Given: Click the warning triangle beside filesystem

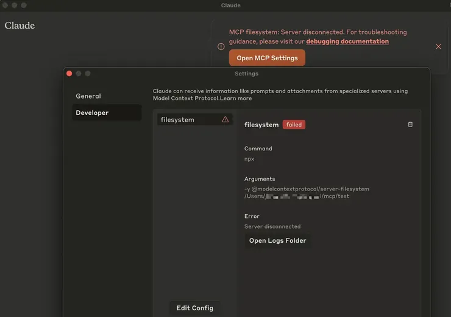Looking at the screenshot, I should [225, 120].
